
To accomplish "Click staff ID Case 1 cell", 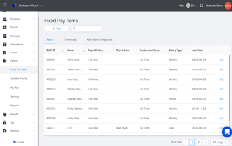I will (x=50, y=128).
